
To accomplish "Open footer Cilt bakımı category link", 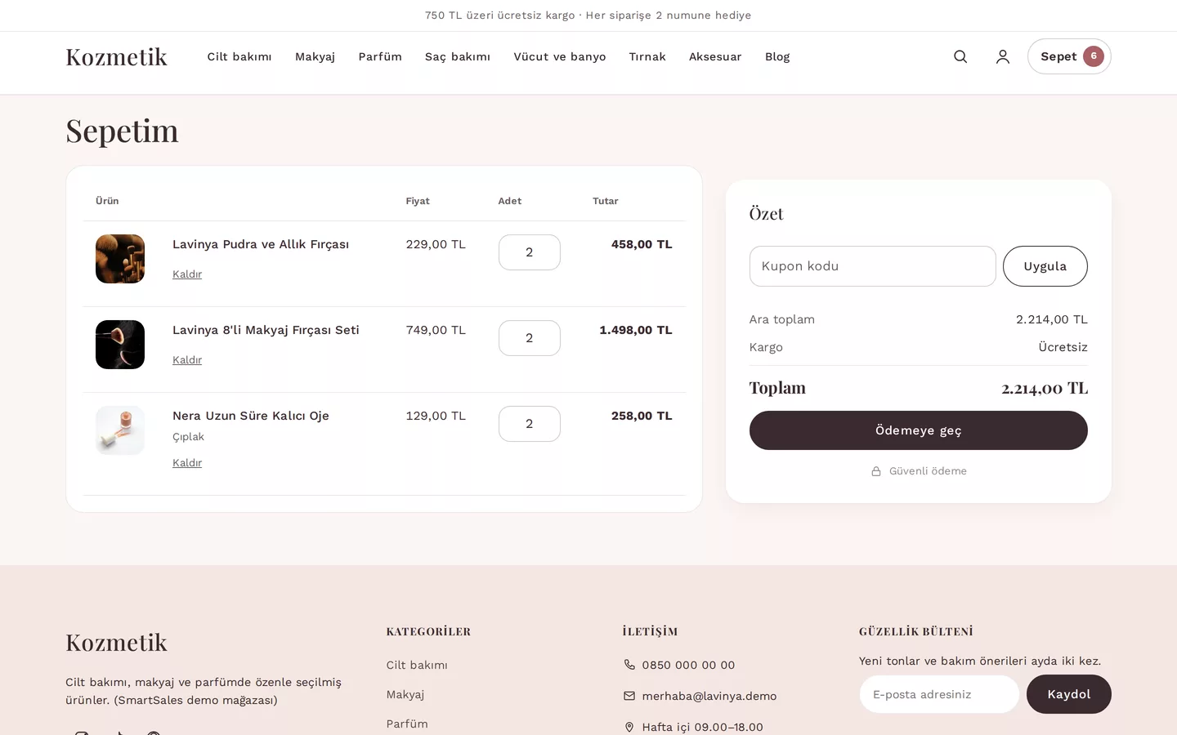I will [x=417, y=665].
